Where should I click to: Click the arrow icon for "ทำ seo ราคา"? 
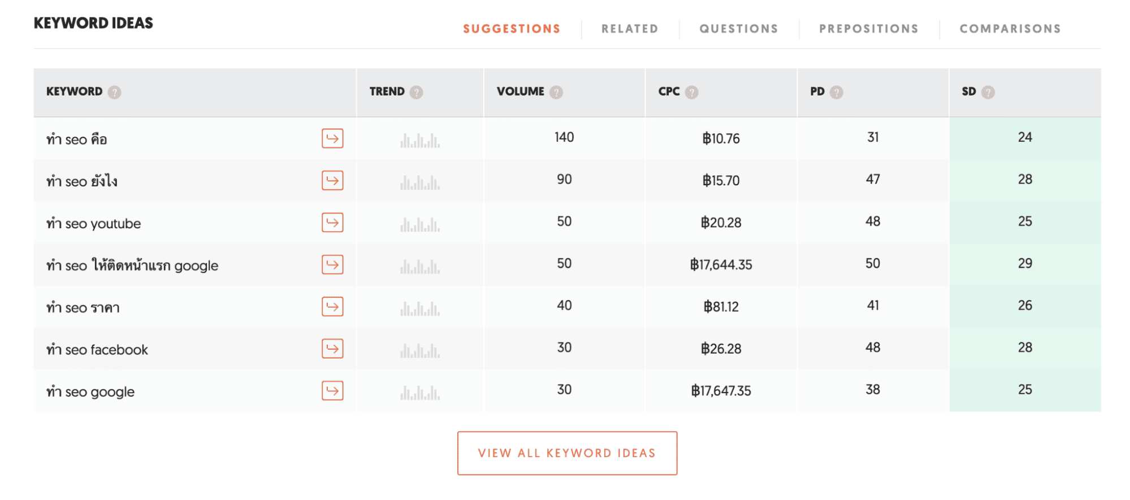[x=332, y=307]
